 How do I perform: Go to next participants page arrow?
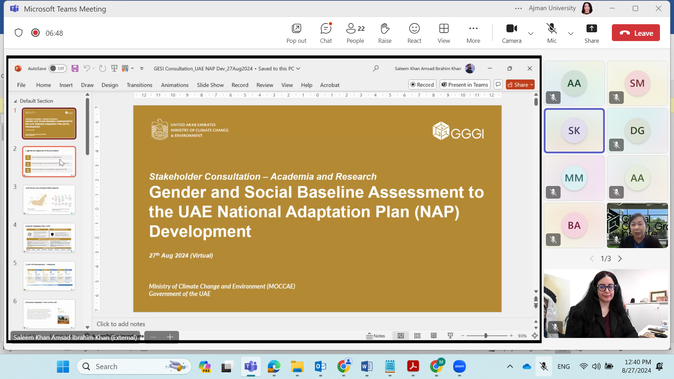(x=620, y=259)
